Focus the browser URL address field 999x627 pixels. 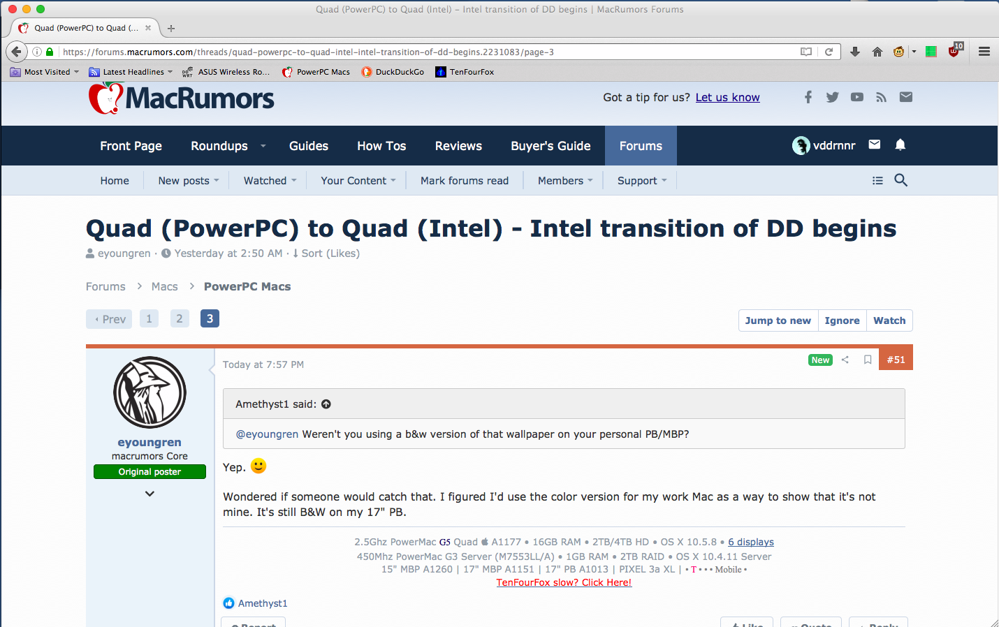[426, 52]
